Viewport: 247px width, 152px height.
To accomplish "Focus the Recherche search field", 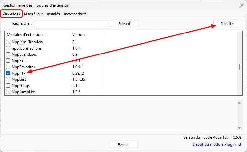I will [x=71, y=24].
